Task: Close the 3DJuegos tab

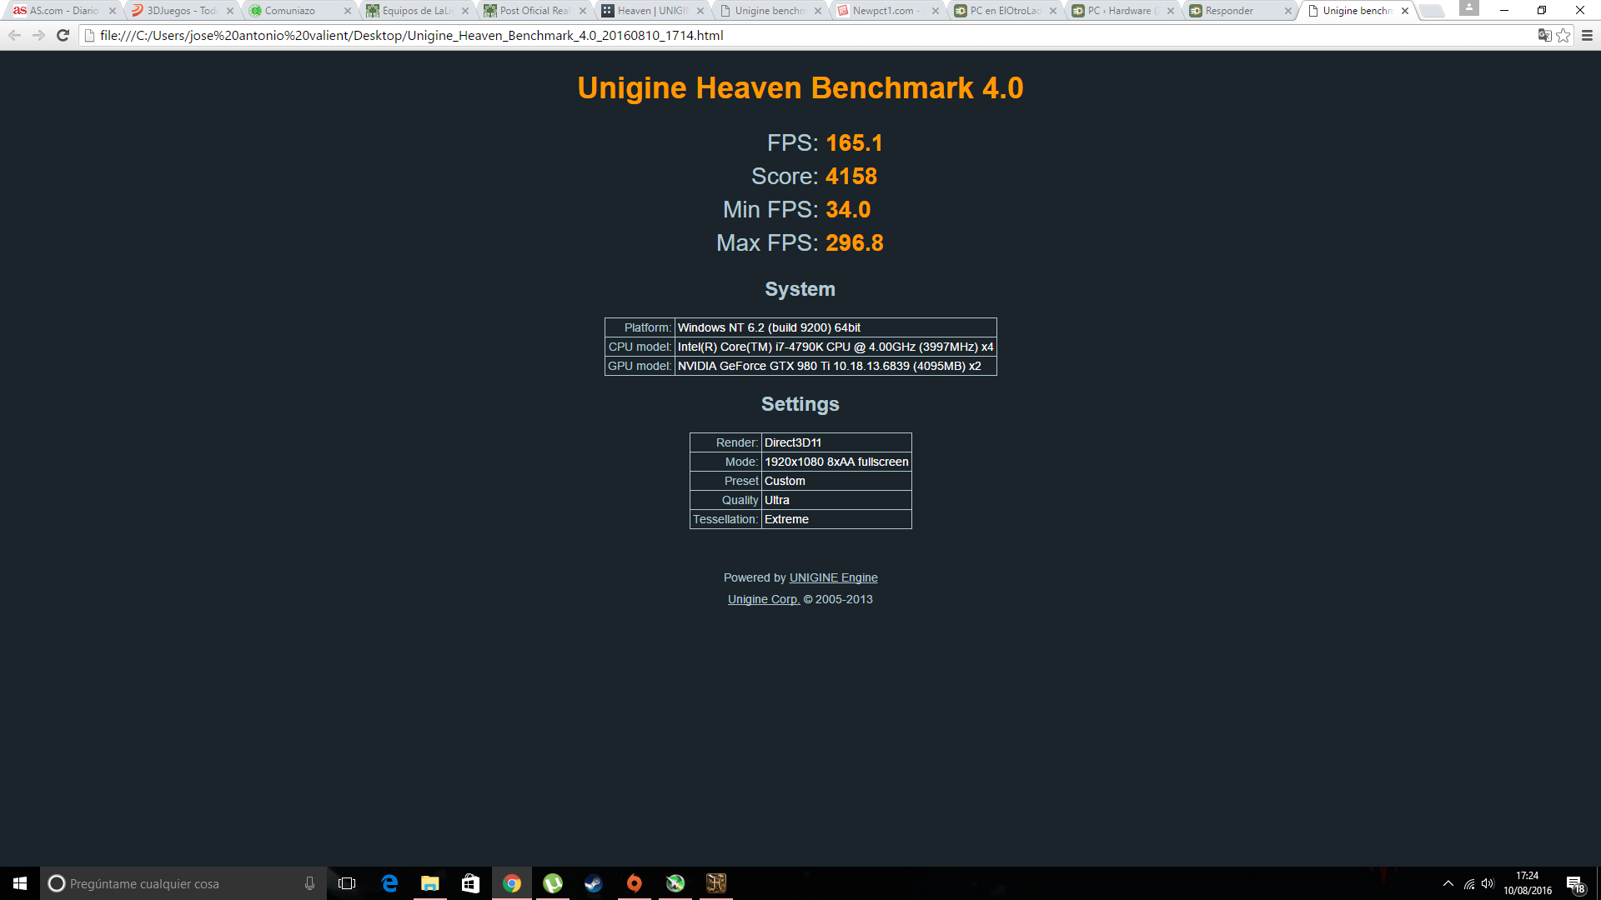Action: click(230, 11)
